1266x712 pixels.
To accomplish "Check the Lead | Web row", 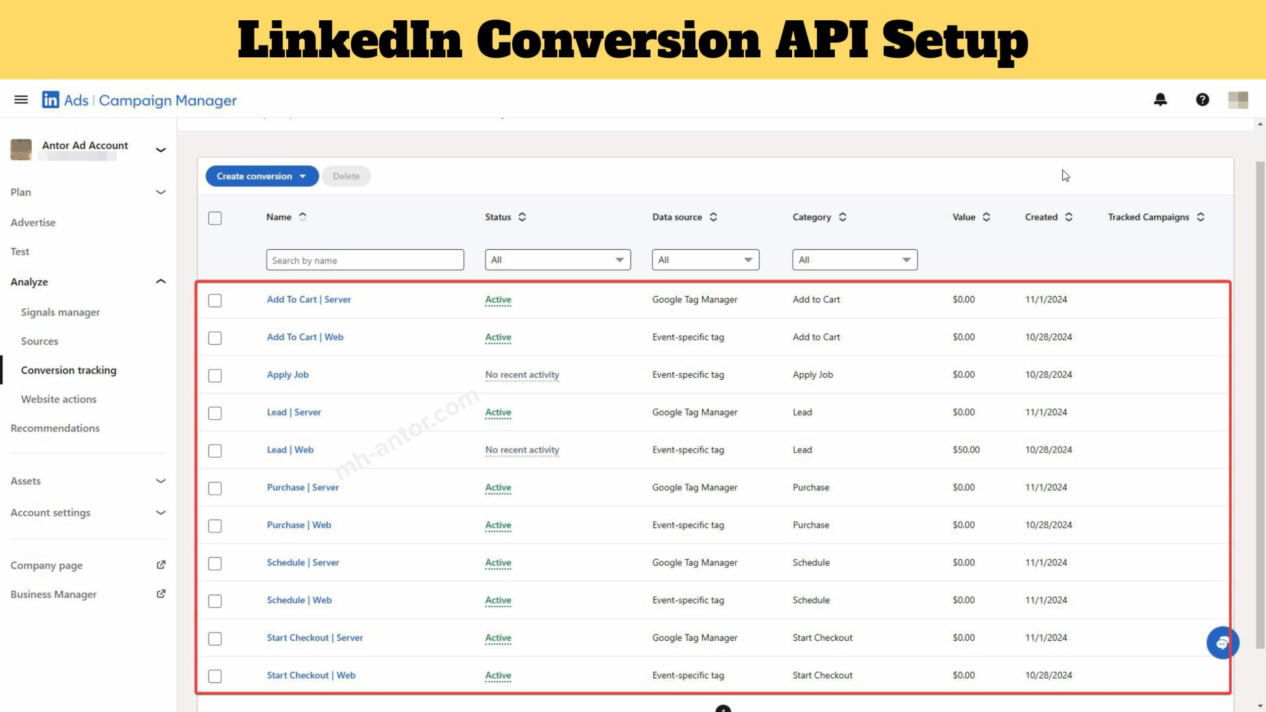I will tap(215, 451).
